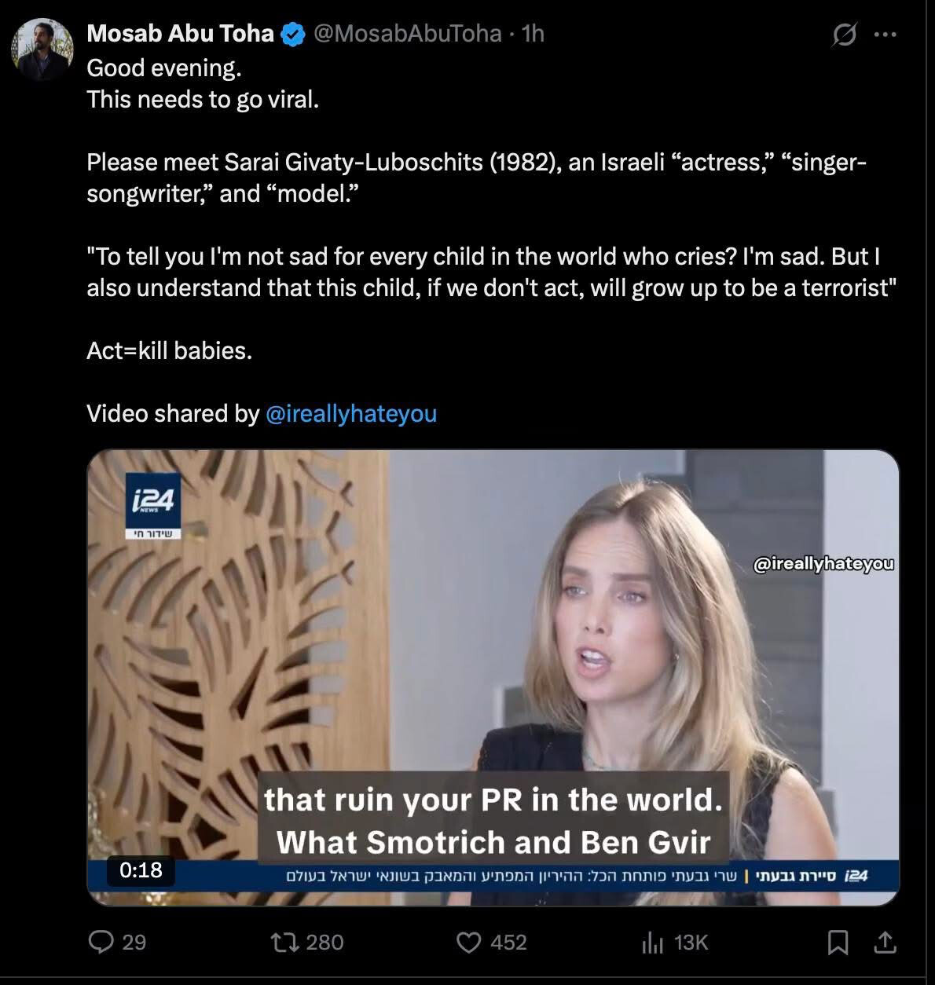Like the post with the heart icon
935x985 pixels.
coord(468,941)
